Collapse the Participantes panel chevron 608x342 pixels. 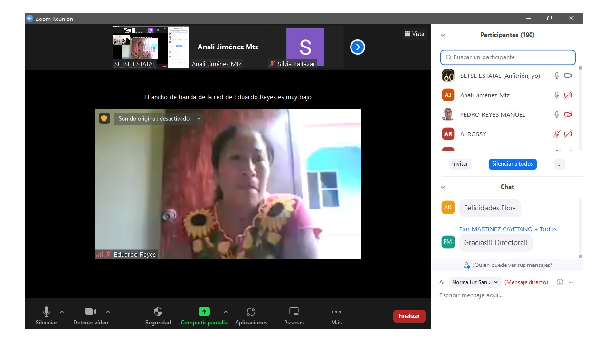443,35
